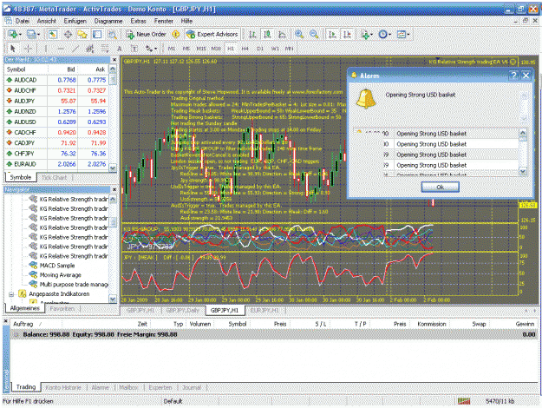Image resolution: width=542 pixels, height=408 pixels.
Task: Select the arrow cursor tool
Action: (x=13, y=49)
